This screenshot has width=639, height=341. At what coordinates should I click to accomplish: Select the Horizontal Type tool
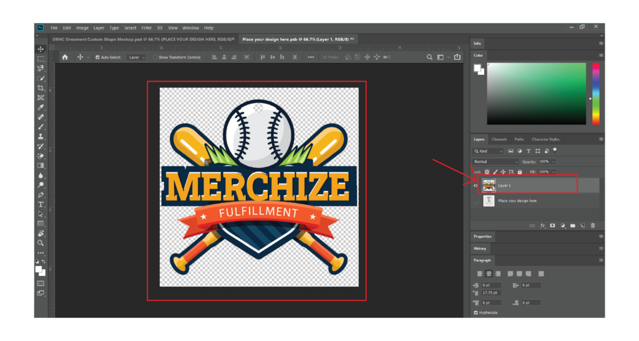[x=41, y=205]
